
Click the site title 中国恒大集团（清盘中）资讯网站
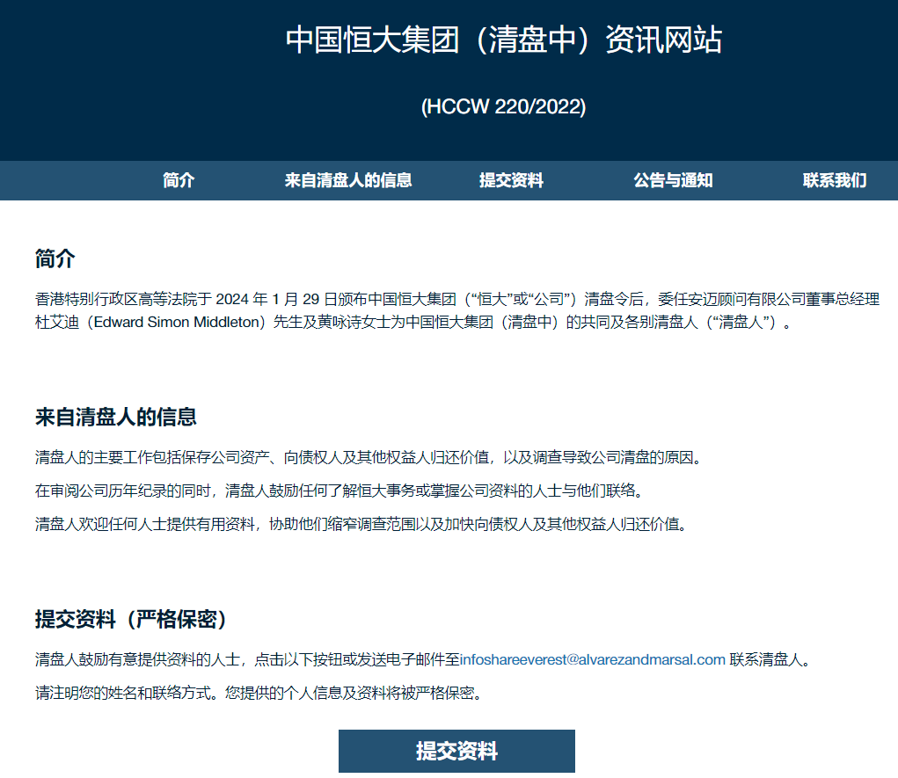click(x=503, y=40)
